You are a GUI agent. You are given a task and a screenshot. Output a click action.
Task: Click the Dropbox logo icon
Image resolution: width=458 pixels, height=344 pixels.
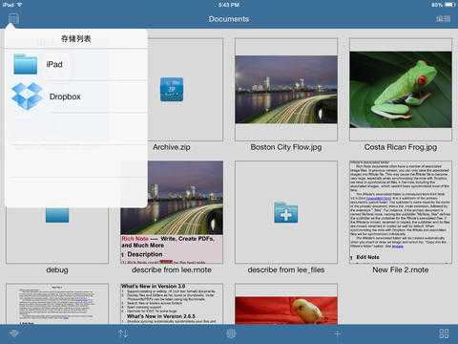27,96
